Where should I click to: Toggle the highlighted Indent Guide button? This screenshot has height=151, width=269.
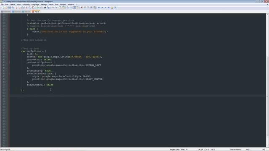(x=74, y=8)
